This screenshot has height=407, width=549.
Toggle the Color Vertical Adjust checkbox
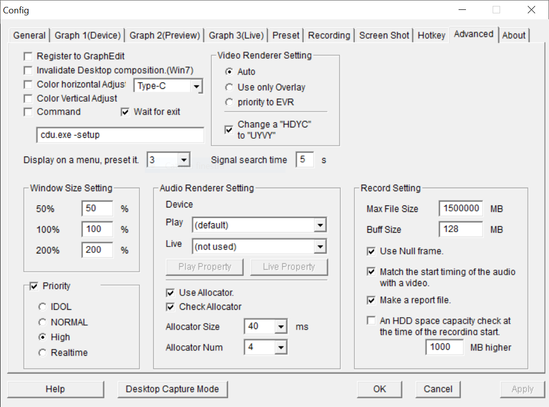click(x=28, y=99)
